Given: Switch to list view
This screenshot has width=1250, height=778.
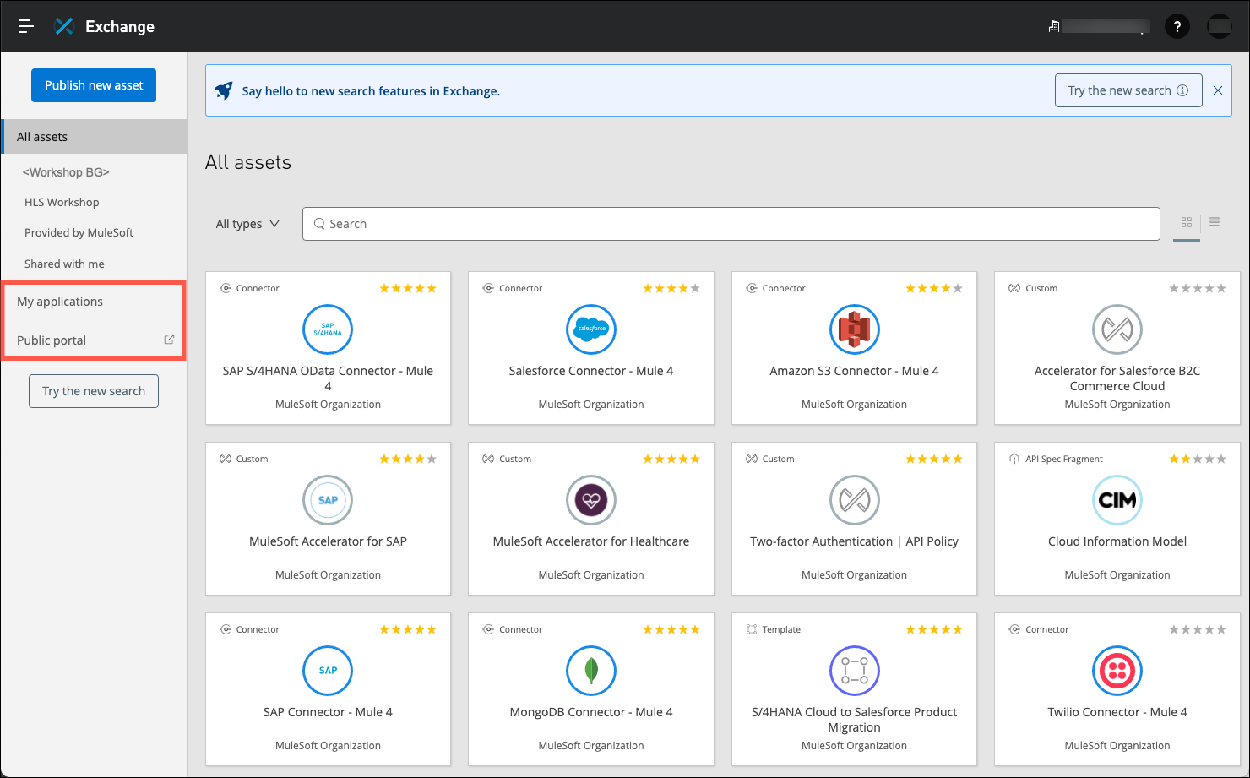Looking at the screenshot, I should [x=1215, y=222].
